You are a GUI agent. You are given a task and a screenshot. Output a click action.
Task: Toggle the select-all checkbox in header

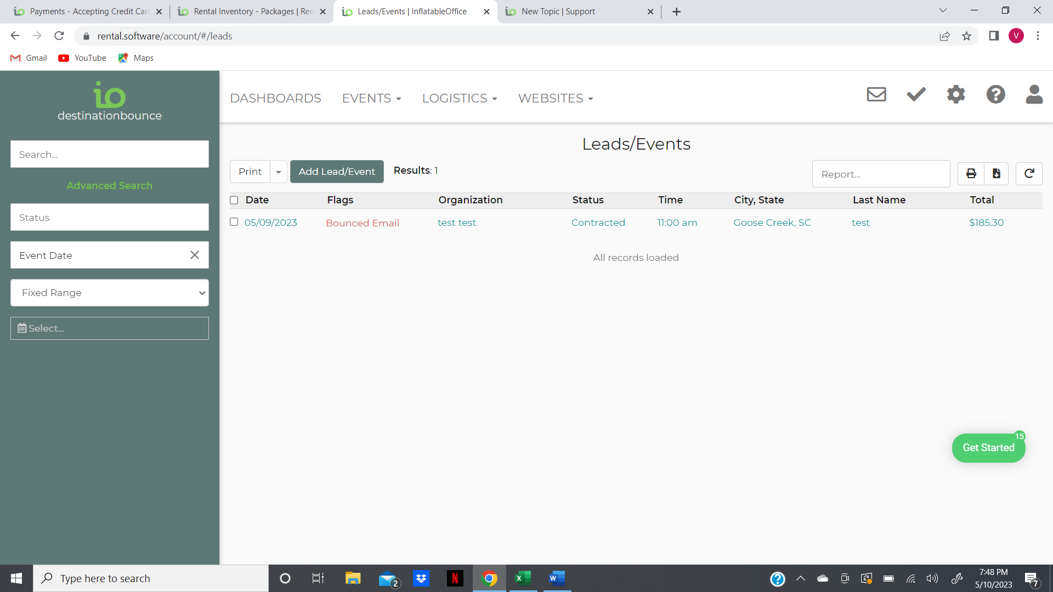[x=234, y=200]
